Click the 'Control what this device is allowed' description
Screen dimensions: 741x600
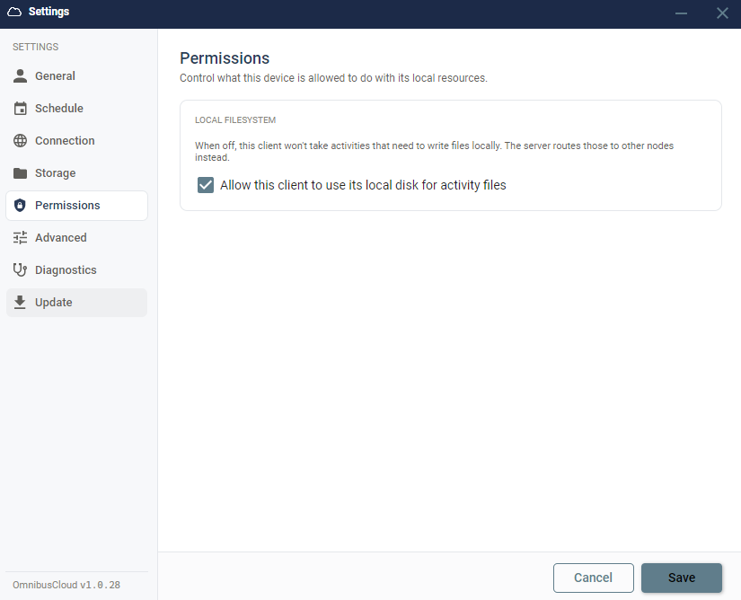click(333, 78)
